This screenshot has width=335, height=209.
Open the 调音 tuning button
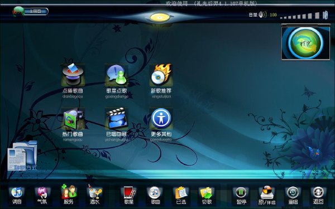click(x=17, y=196)
